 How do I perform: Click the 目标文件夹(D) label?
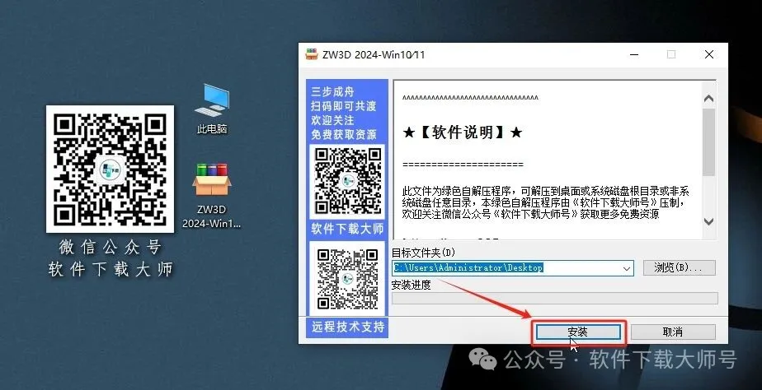coord(424,253)
